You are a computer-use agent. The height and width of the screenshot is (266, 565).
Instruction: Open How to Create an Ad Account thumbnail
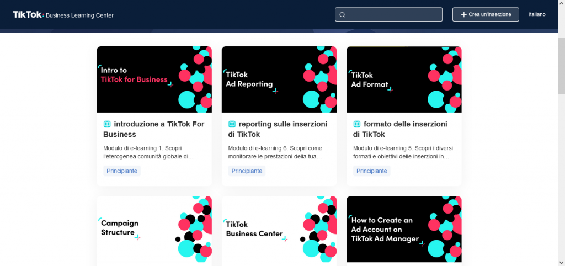pyautogui.click(x=404, y=229)
